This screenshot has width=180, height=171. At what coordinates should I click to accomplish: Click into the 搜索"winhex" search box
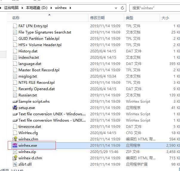coord(155,8)
